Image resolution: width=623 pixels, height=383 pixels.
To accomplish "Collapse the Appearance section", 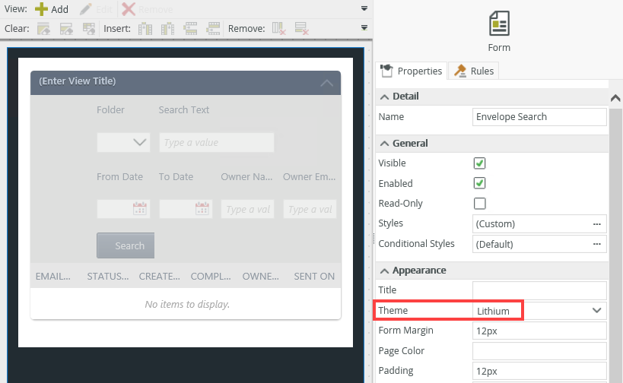I will pyautogui.click(x=384, y=271).
